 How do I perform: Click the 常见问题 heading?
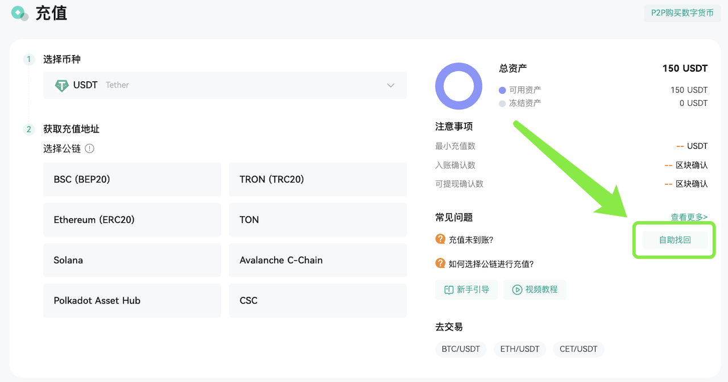[x=454, y=217]
